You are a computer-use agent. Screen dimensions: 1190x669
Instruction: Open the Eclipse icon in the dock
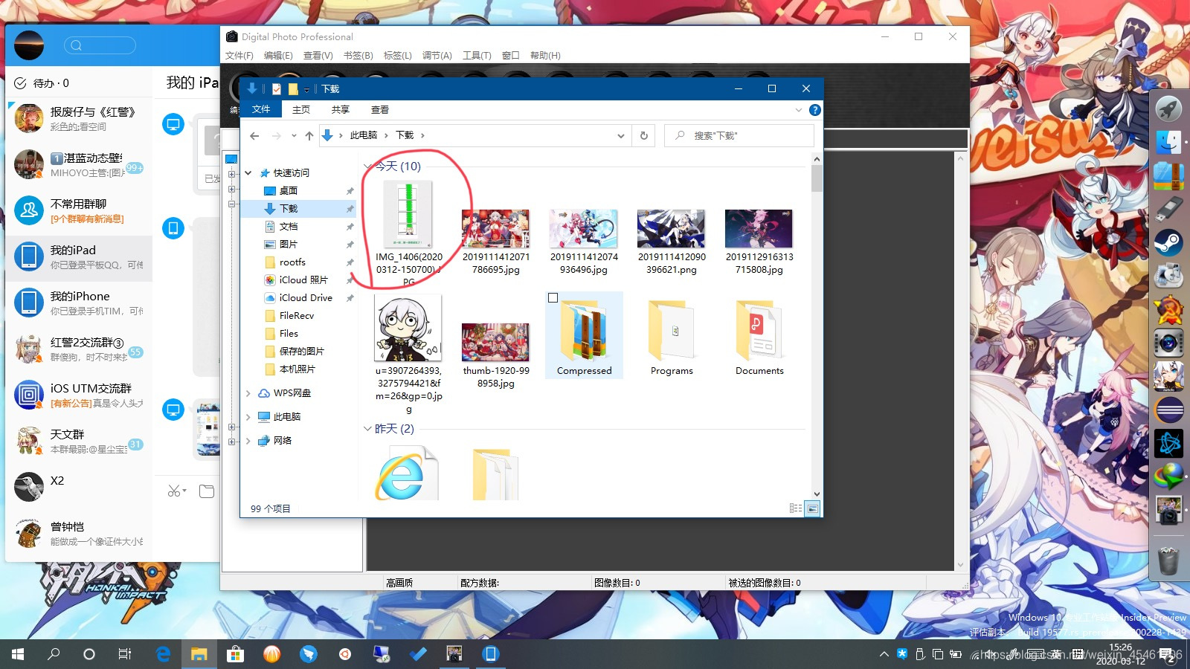1168,410
